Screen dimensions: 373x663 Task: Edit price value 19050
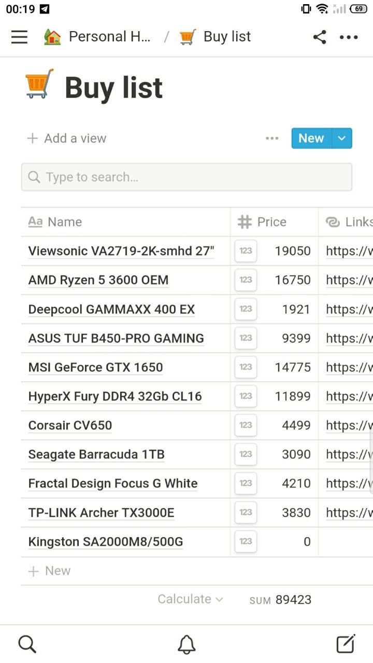293,251
